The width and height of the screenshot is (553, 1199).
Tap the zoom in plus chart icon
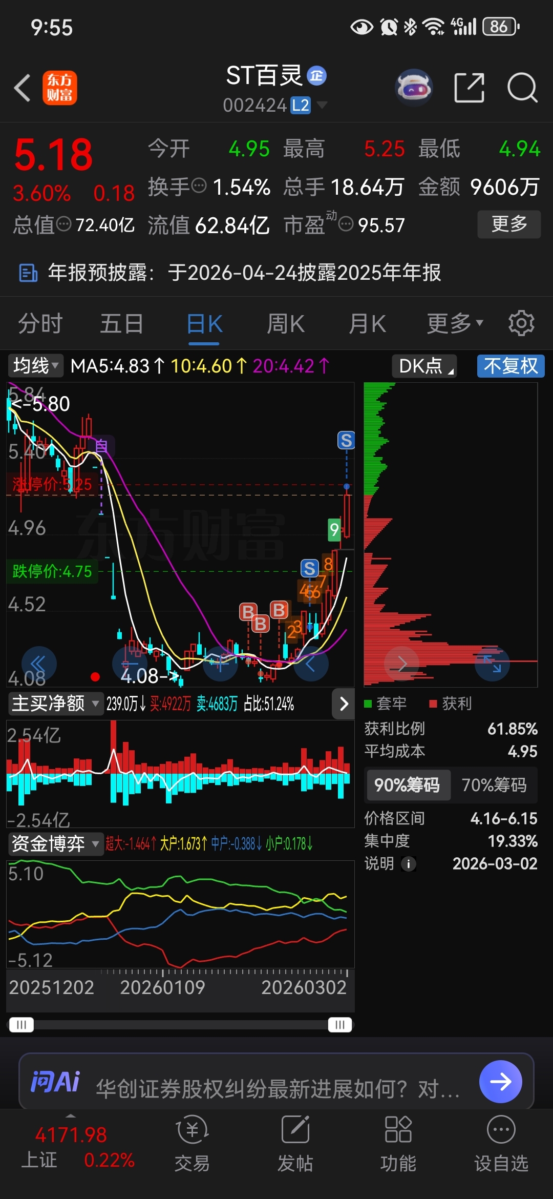(220, 664)
